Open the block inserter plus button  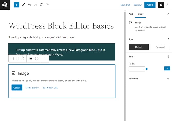17,5
